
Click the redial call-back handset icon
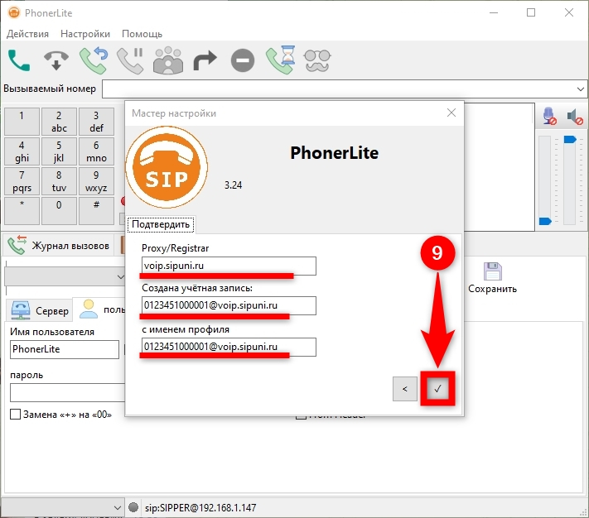tap(94, 60)
